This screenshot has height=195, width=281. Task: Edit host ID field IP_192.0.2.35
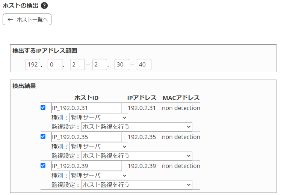click(86, 137)
